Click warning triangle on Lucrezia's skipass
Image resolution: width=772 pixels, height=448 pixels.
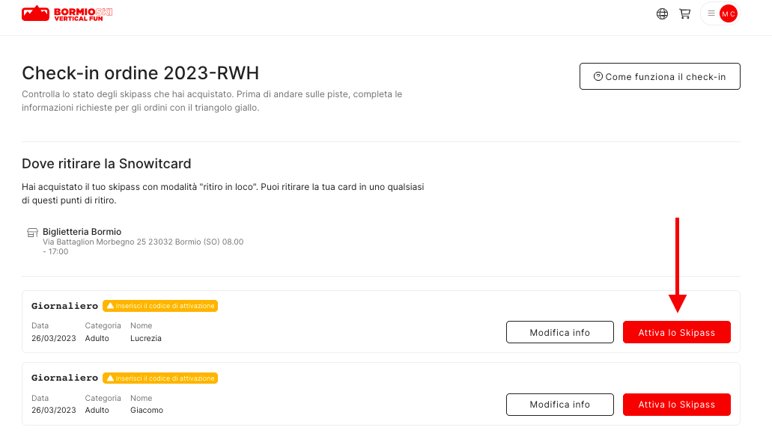click(x=110, y=306)
